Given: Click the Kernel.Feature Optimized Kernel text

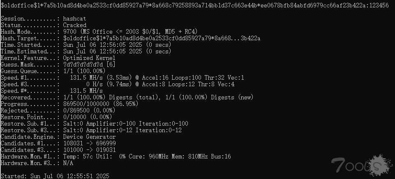Looking at the screenshot, I should (x=89, y=58).
